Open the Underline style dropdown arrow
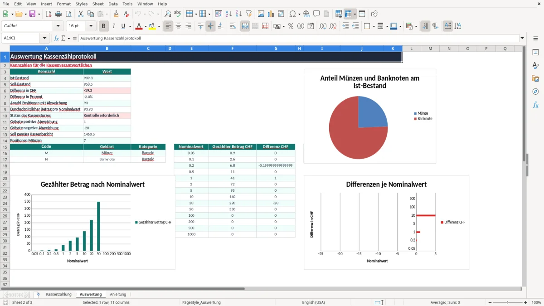The height and width of the screenshot is (306, 544). pyautogui.click(x=130, y=26)
